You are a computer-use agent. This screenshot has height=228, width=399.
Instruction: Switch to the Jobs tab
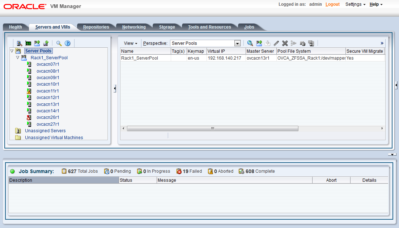point(249,27)
